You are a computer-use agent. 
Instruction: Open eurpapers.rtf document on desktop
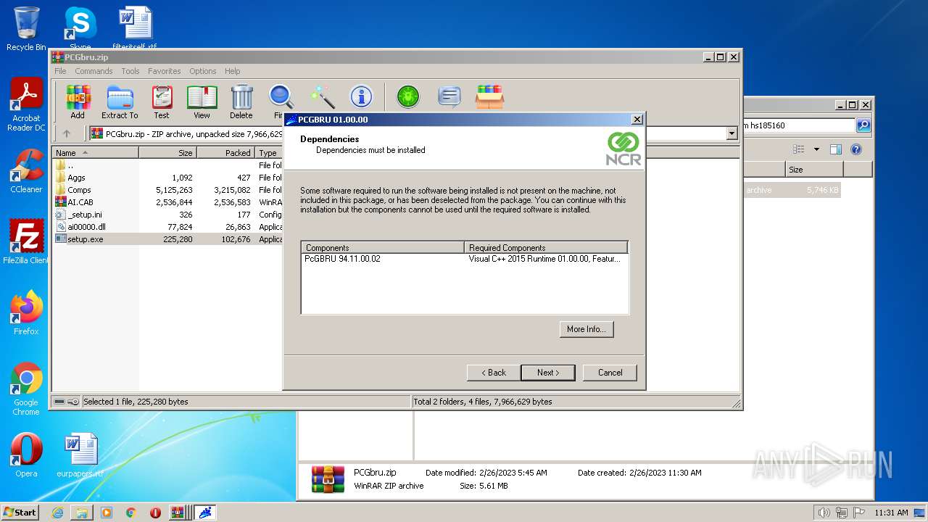80,455
